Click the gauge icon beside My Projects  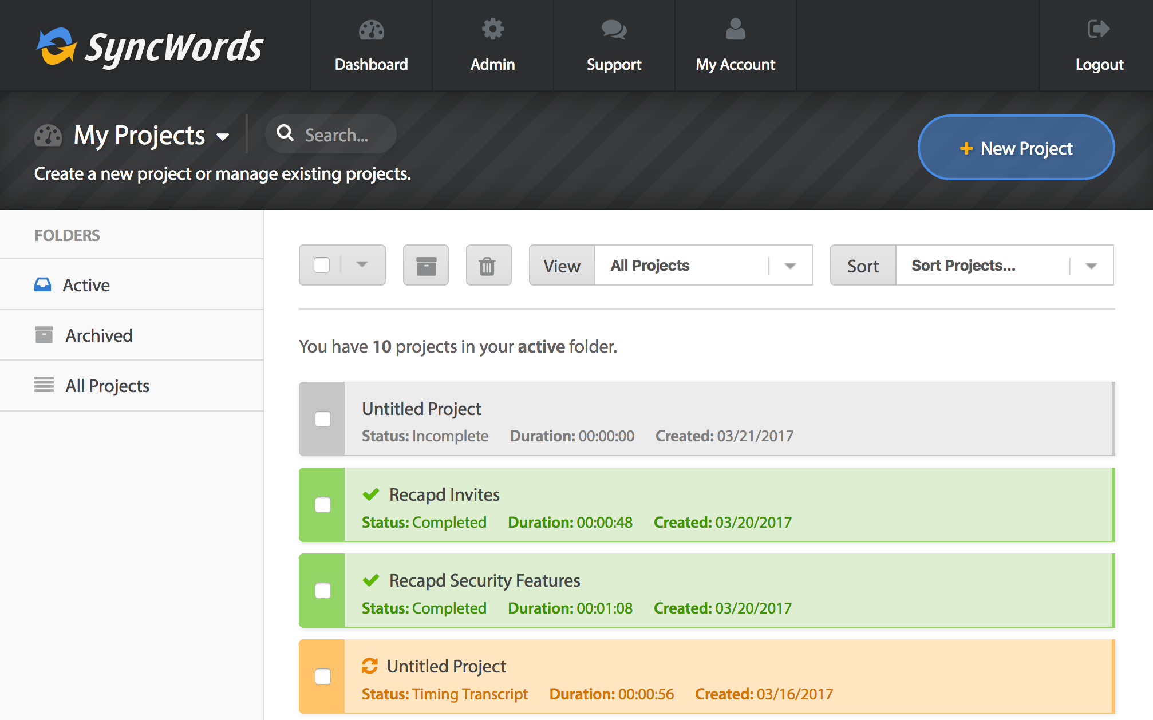tap(48, 136)
